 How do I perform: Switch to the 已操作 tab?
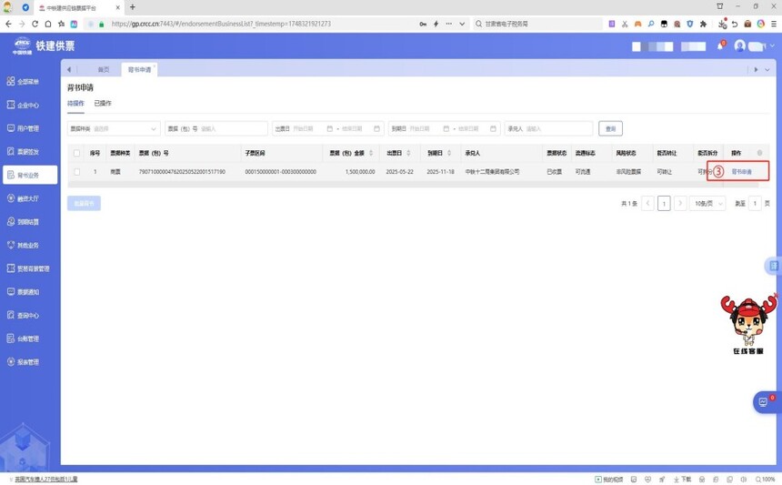(x=103, y=104)
